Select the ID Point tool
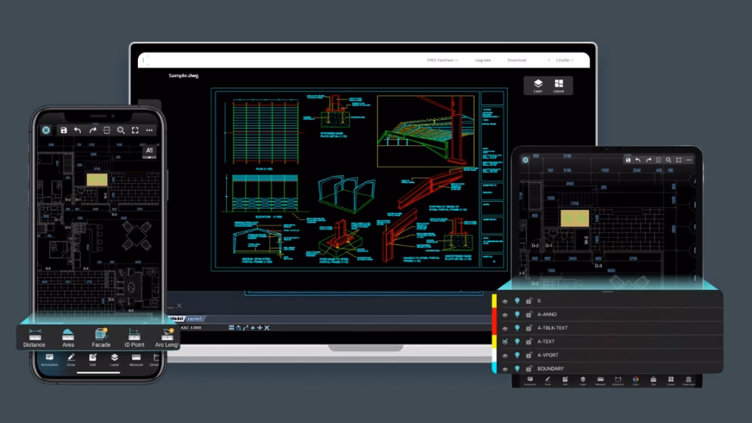 pos(134,337)
